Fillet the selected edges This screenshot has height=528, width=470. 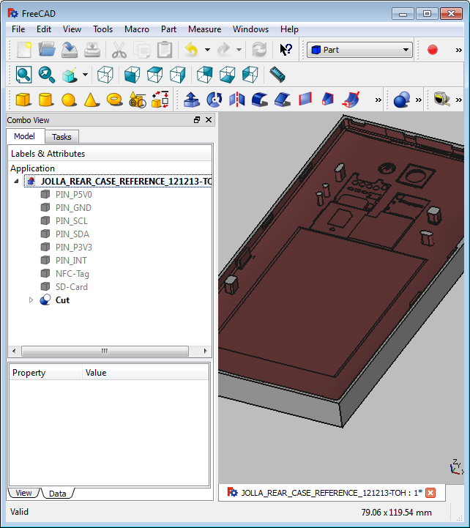click(x=260, y=100)
